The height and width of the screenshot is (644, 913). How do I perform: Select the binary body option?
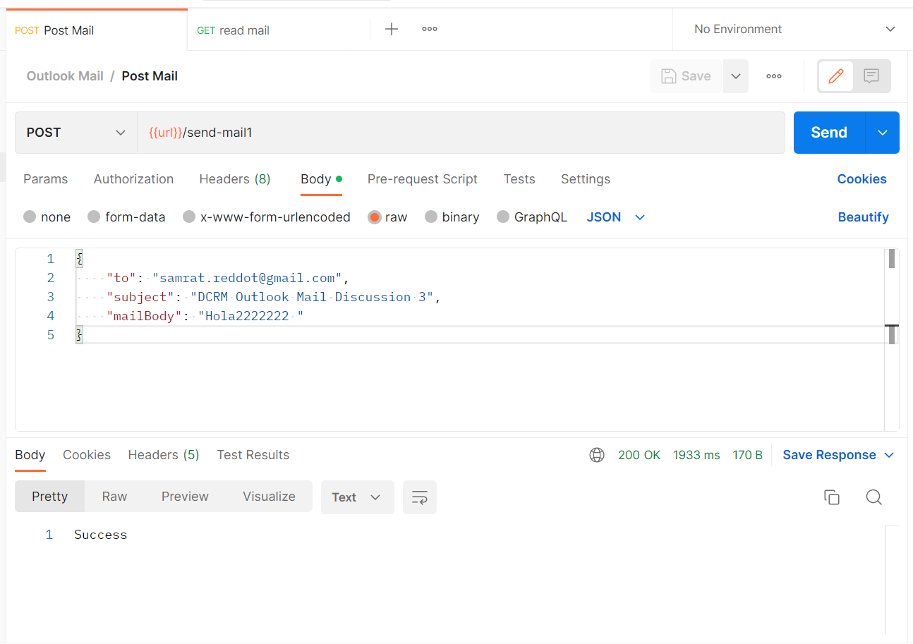(452, 217)
